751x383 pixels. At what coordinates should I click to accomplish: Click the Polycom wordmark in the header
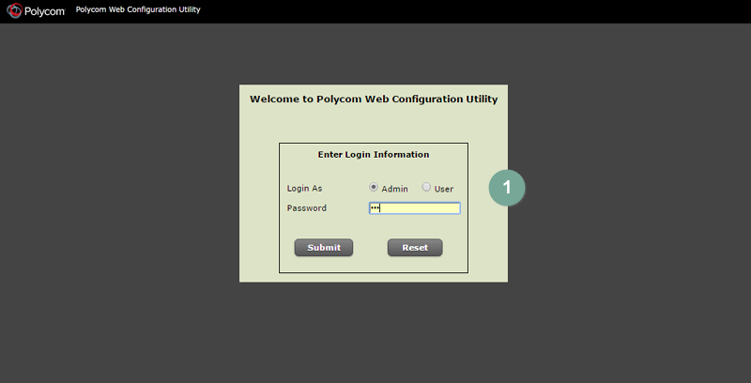pyautogui.click(x=44, y=12)
